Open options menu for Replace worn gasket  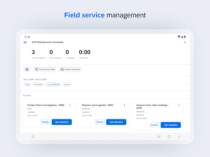(124, 105)
